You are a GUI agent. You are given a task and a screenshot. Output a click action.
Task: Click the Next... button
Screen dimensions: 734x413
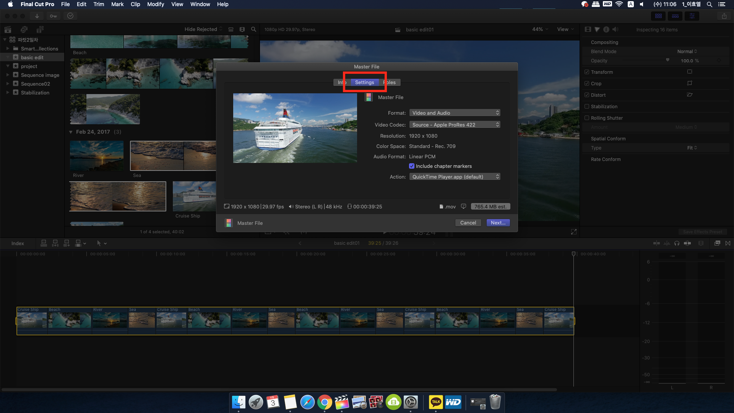(498, 223)
